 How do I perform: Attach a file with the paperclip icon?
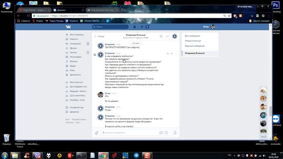[96, 133]
